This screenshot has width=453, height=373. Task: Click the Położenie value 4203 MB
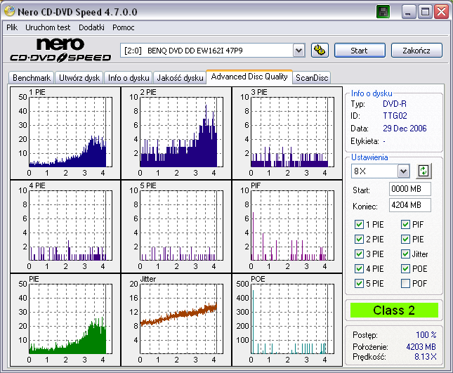pos(421,347)
